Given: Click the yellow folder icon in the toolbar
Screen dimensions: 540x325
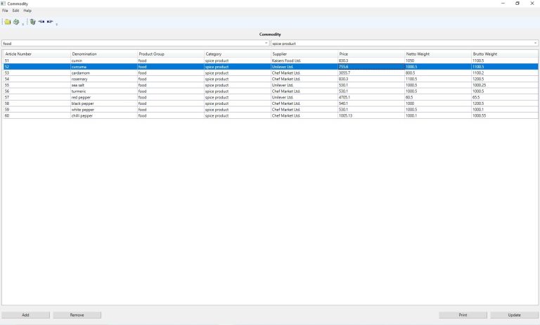Looking at the screenshot, I should click(7, 22).
